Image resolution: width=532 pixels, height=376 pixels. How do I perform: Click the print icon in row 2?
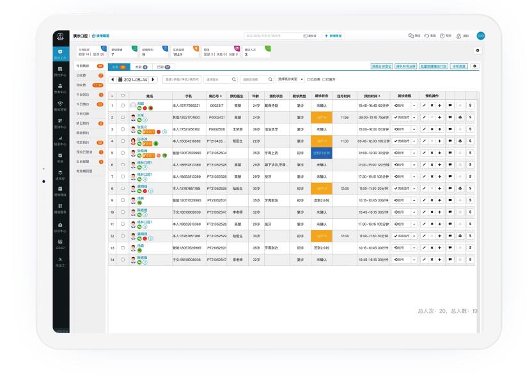point(460,118)
